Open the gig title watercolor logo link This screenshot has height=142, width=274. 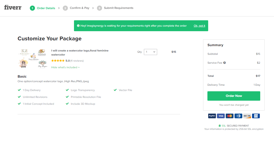point(80,52)
